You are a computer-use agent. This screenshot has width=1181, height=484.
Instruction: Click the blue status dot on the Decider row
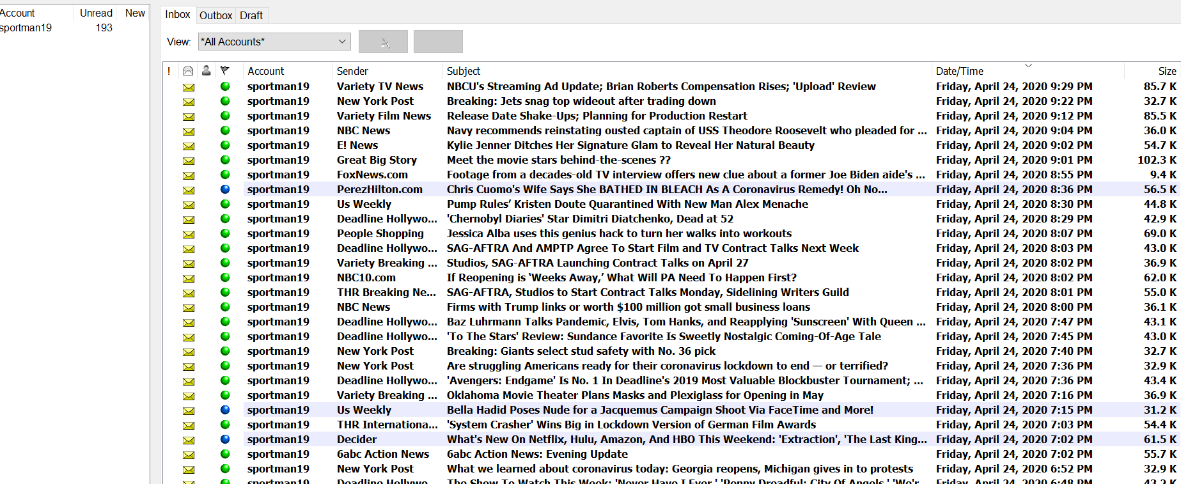tap(225, 439)
